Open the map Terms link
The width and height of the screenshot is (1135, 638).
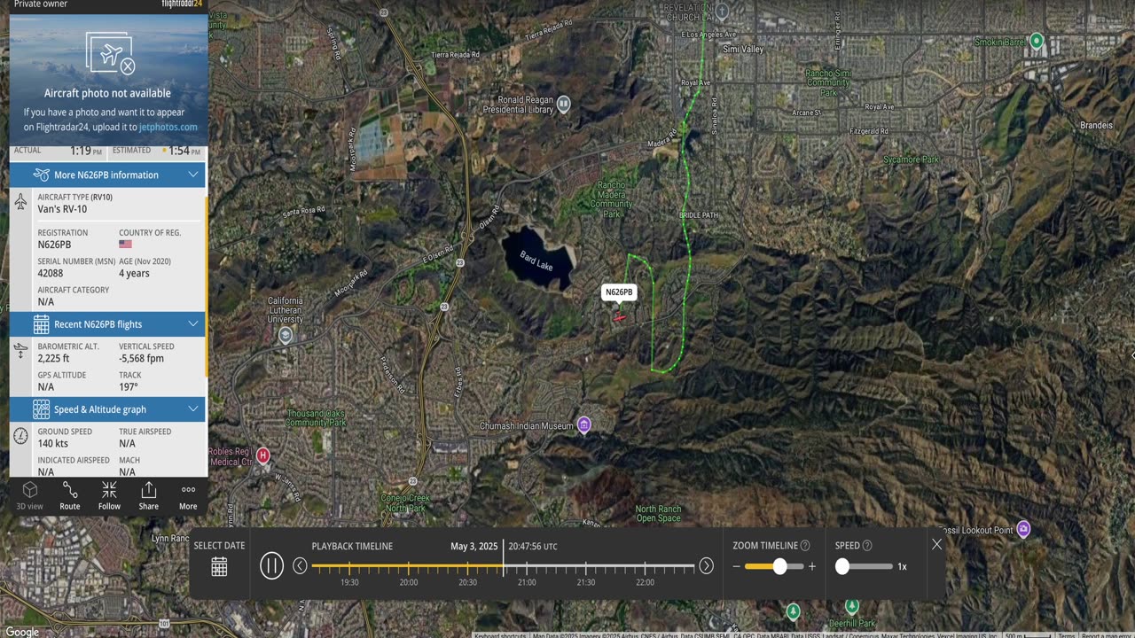tap(1067, 635)
